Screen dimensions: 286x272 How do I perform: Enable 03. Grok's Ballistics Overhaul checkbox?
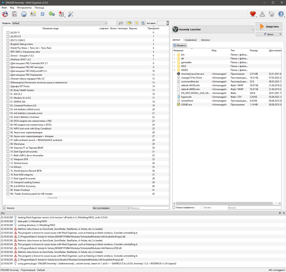pyautogui.click(x=8, y=117)
